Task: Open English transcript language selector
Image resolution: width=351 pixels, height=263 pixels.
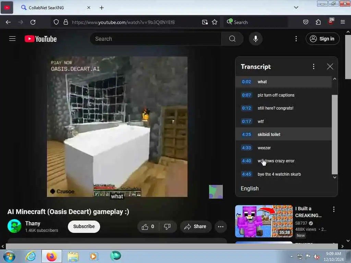Action: [250, 189]
